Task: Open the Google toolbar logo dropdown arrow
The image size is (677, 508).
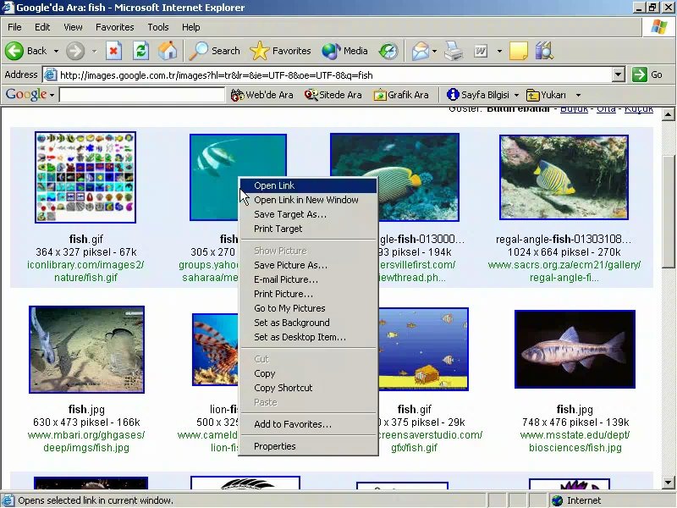Action: pos(52,95)
